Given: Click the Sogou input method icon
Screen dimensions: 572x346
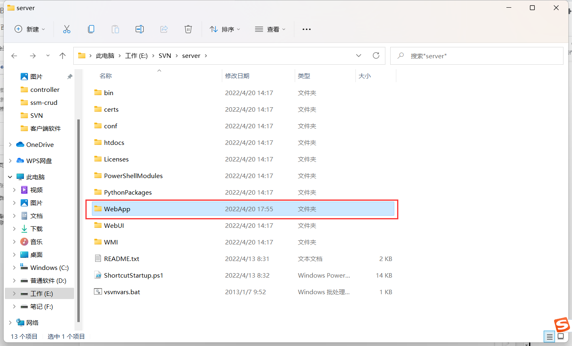Looking at the screenshot, I should point(562,325).
